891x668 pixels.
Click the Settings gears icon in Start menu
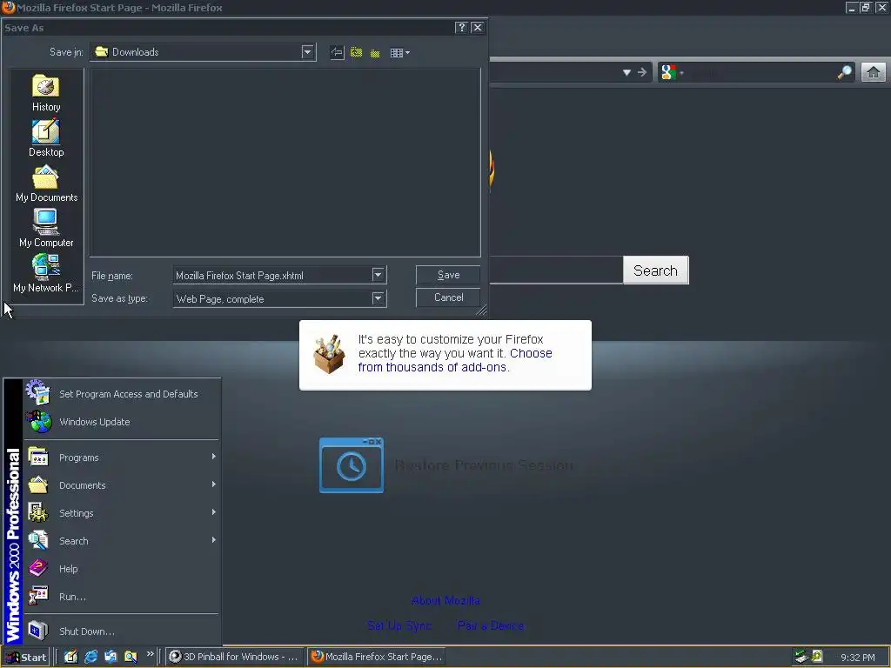38,513
